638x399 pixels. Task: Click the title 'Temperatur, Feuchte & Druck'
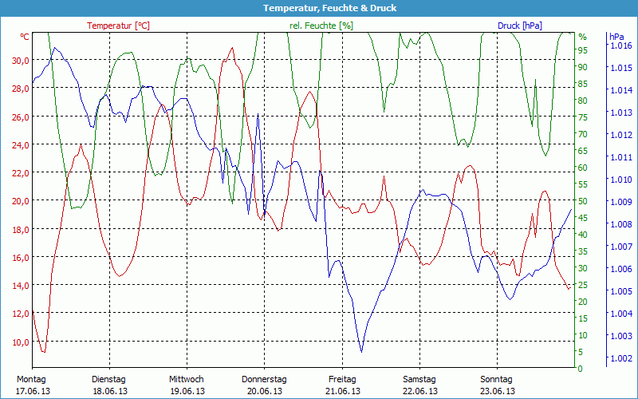coord(329,8)
